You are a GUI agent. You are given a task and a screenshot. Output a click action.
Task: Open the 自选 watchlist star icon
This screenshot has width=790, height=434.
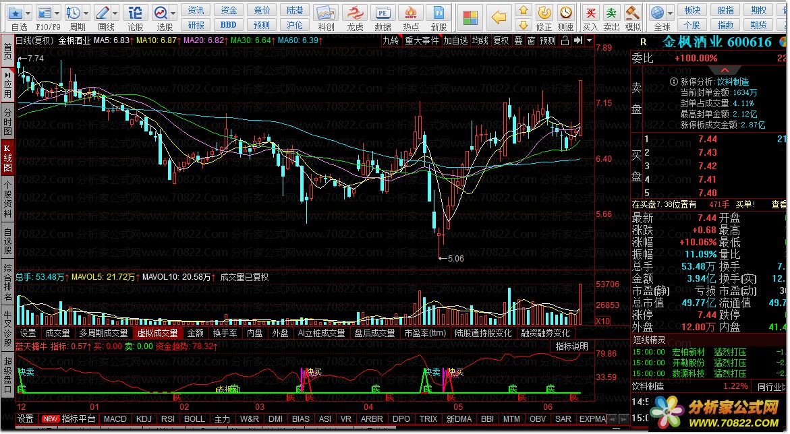pos(16,13)
